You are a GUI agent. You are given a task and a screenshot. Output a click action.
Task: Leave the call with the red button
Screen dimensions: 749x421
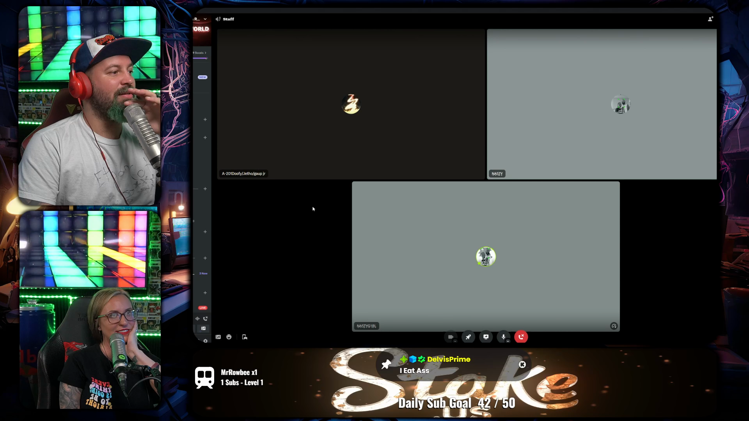point(521,337)
